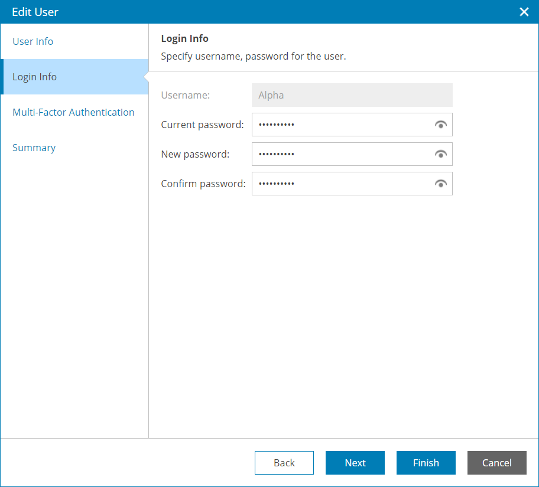Open the User Info step
The image size is (539, 487).
[33, 41]
